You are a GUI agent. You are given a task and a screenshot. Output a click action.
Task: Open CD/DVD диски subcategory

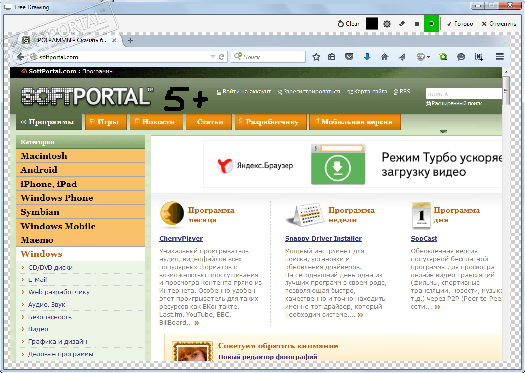point(50,268)
